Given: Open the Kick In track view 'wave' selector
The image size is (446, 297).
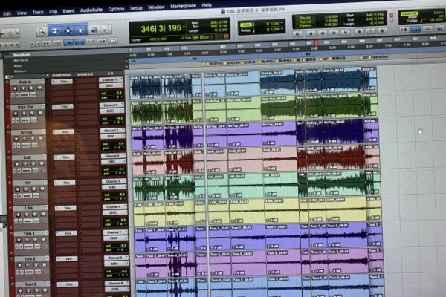Looking at the screenshot, I should [x=25, y=95].
